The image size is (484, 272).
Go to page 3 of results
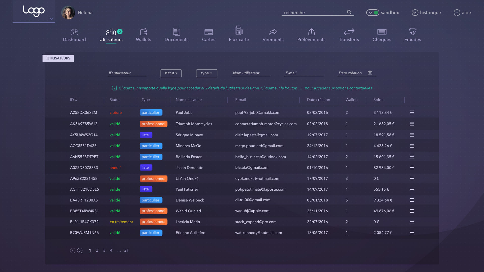(104, 250)
